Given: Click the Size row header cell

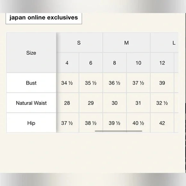Looking at the screenshot, I should pyautogui.click(x=31, y=53).
